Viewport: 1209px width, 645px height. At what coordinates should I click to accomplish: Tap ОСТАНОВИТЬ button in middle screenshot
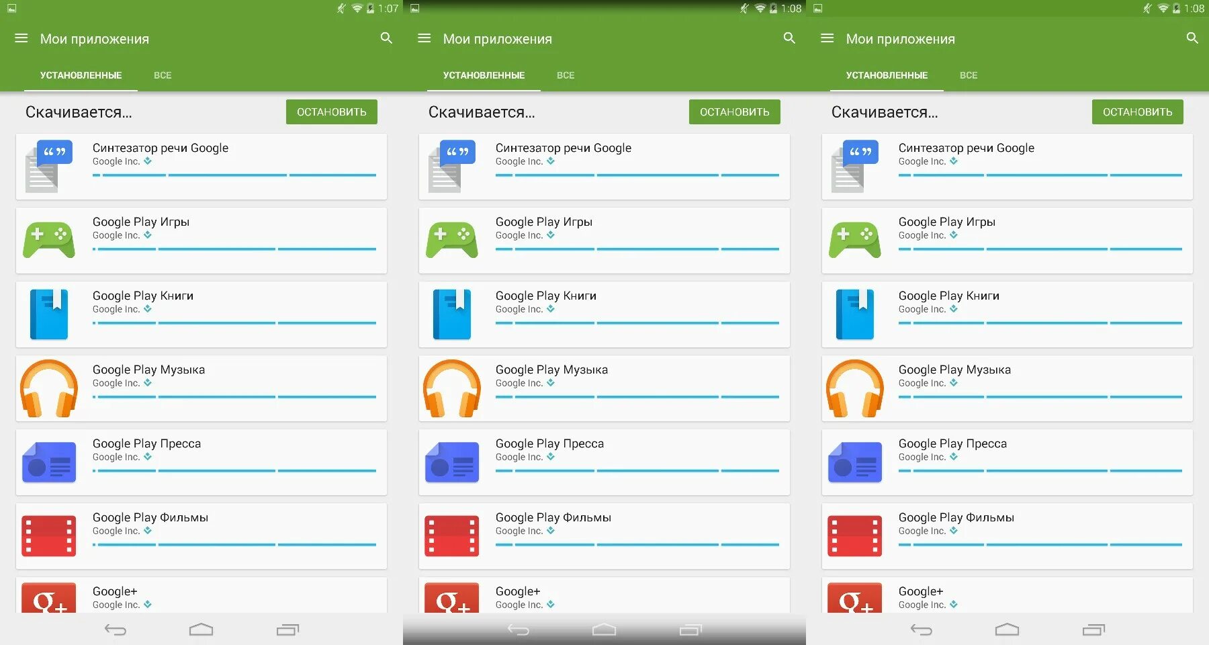(x=735, y=112)
